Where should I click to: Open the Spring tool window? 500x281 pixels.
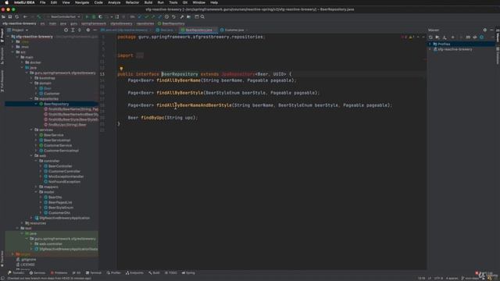(x=188, y=273)
